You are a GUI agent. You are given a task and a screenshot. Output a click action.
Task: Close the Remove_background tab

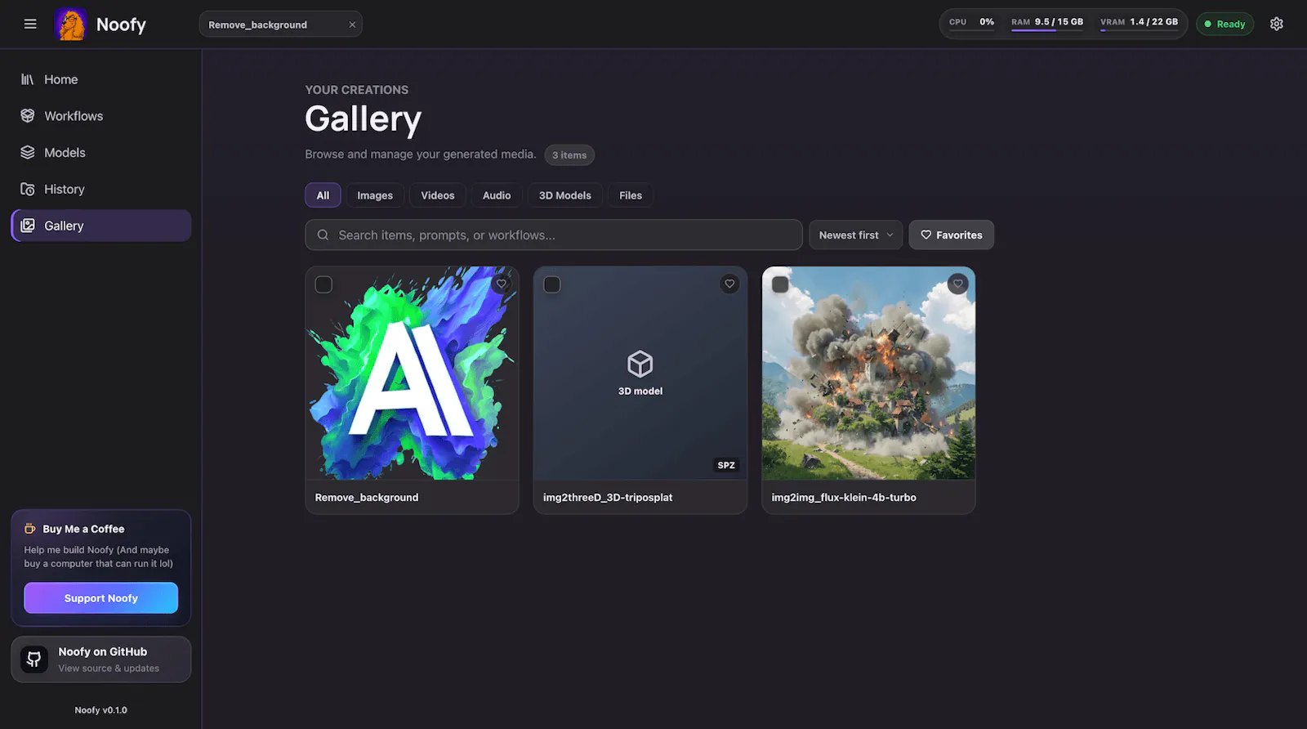pos(352,25)
